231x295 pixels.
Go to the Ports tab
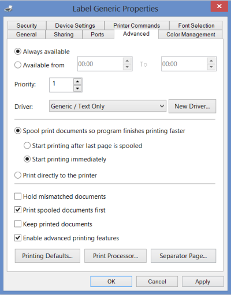coord(98,35)
